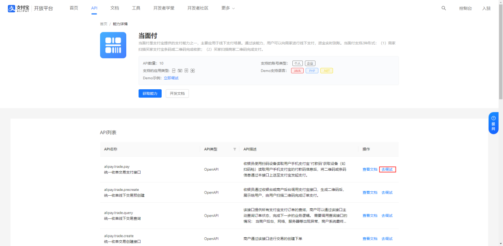Click the 当面付 page title
The height and width of the screenshot is (246, 503).
[x=148, y=35]
